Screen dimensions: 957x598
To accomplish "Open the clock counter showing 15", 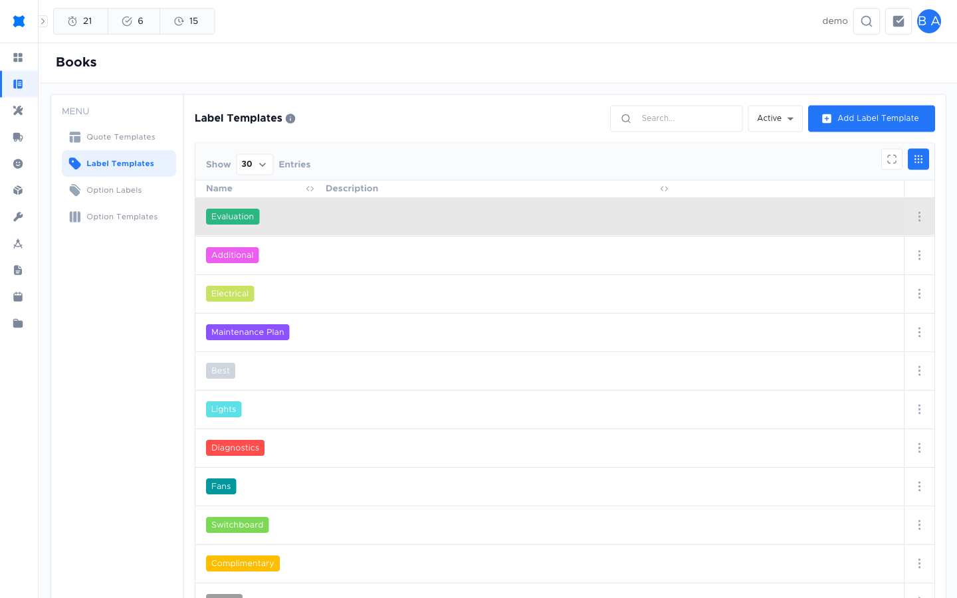I will pos(187,21).
